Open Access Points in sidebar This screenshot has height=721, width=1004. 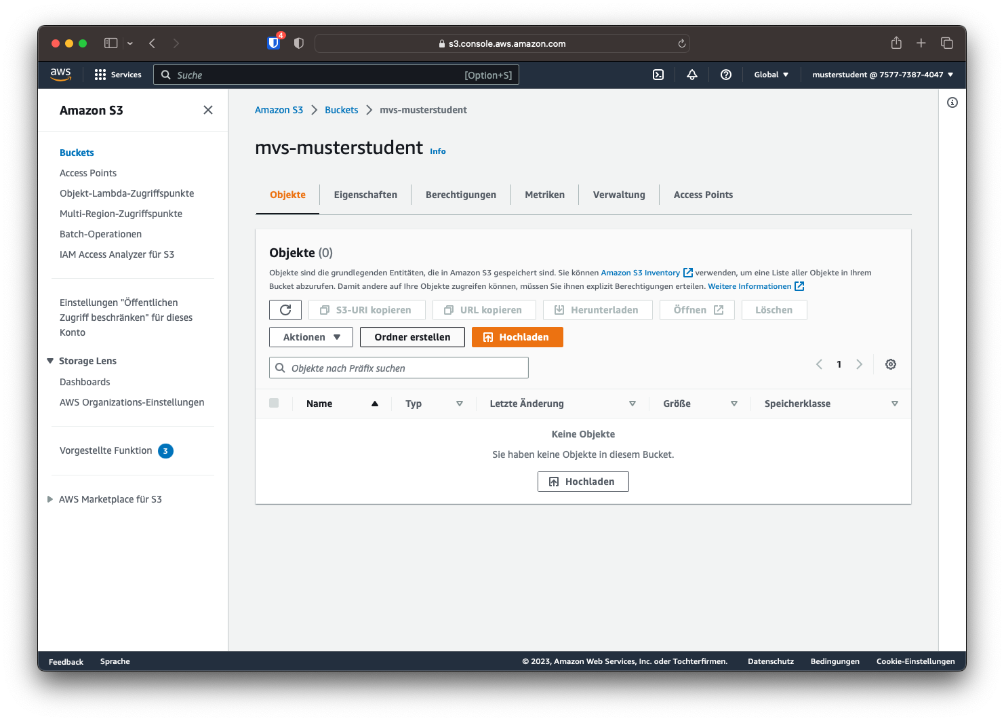pyautogui.click(x=88, y=173)
